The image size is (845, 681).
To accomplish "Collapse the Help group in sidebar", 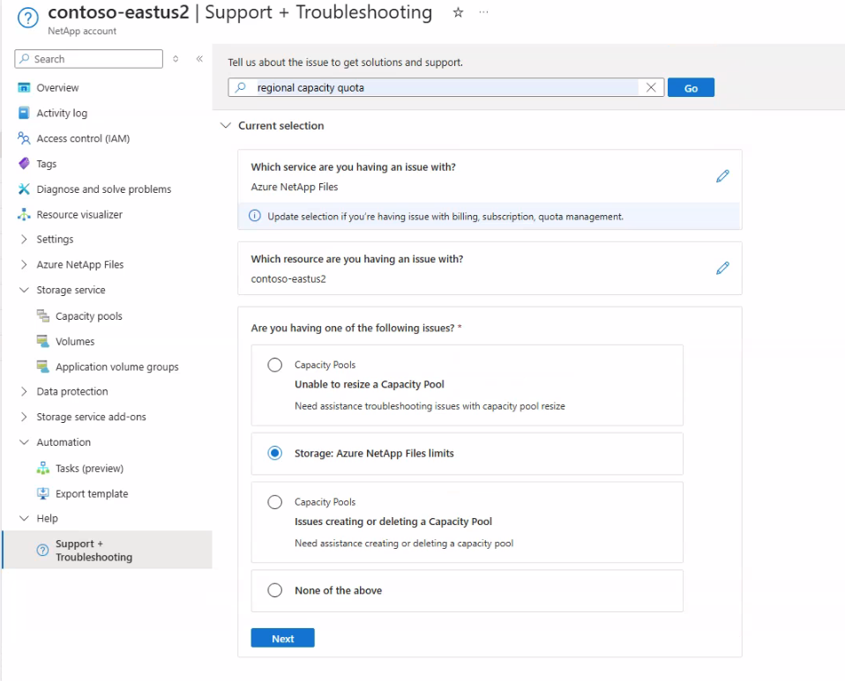I will point(24,518).
